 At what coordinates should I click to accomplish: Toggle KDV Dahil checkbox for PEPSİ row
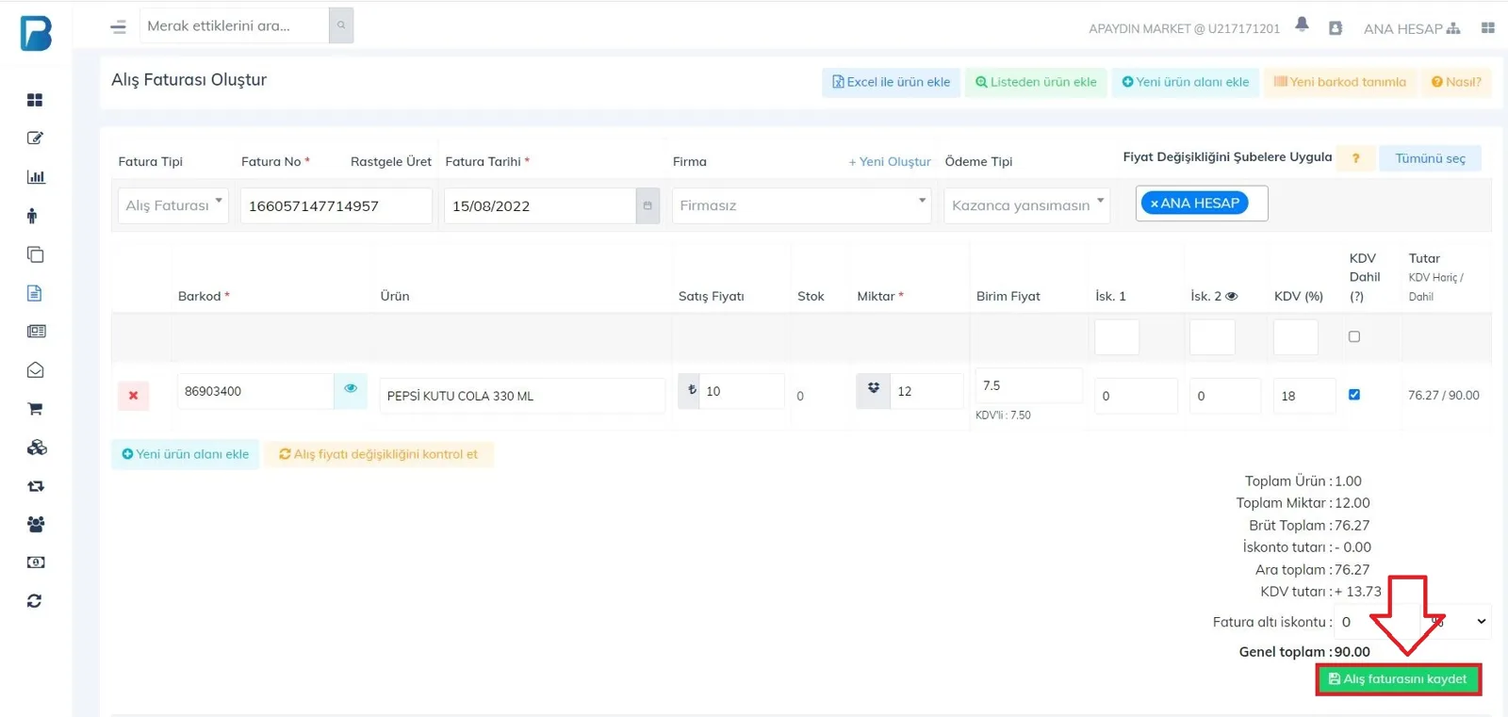[x=1354, y=395]
